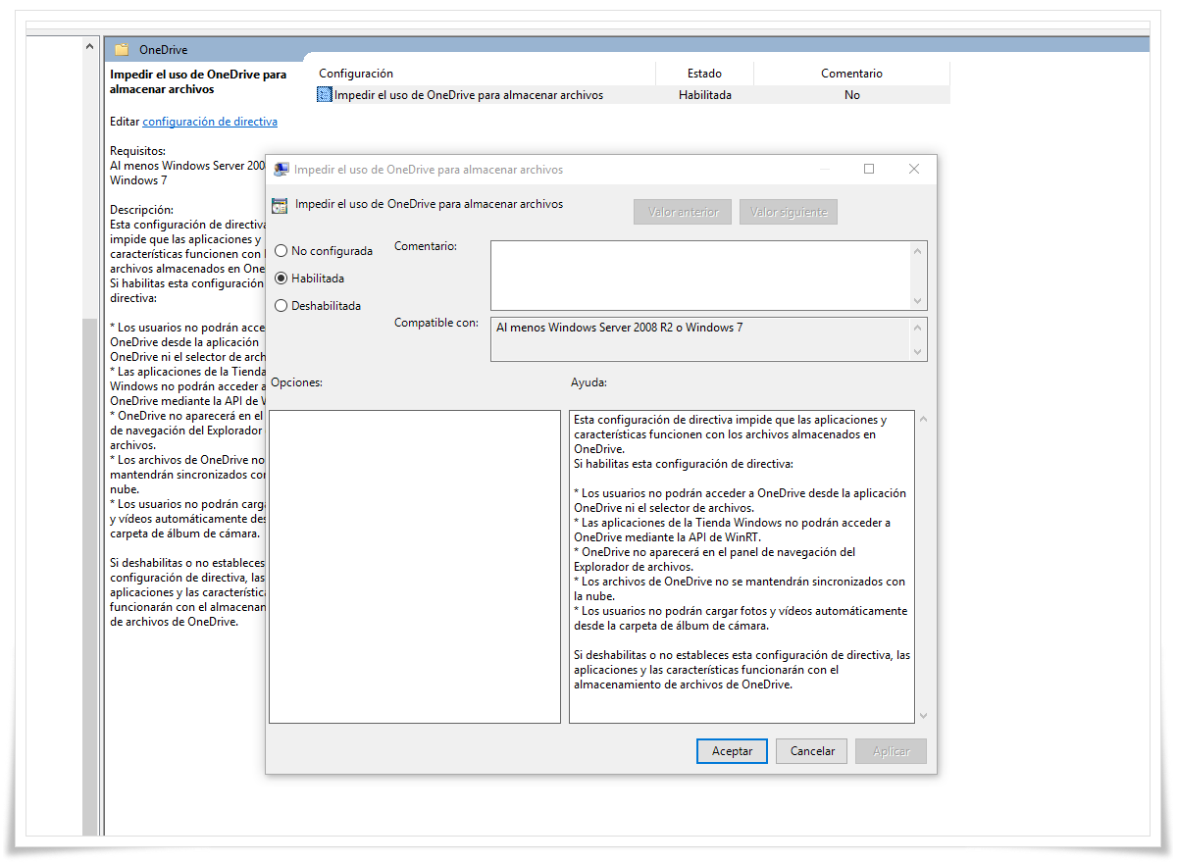Click Comentario box scroll up arrow
This screenshot has width=1177, height=863.
coord(918,251)
